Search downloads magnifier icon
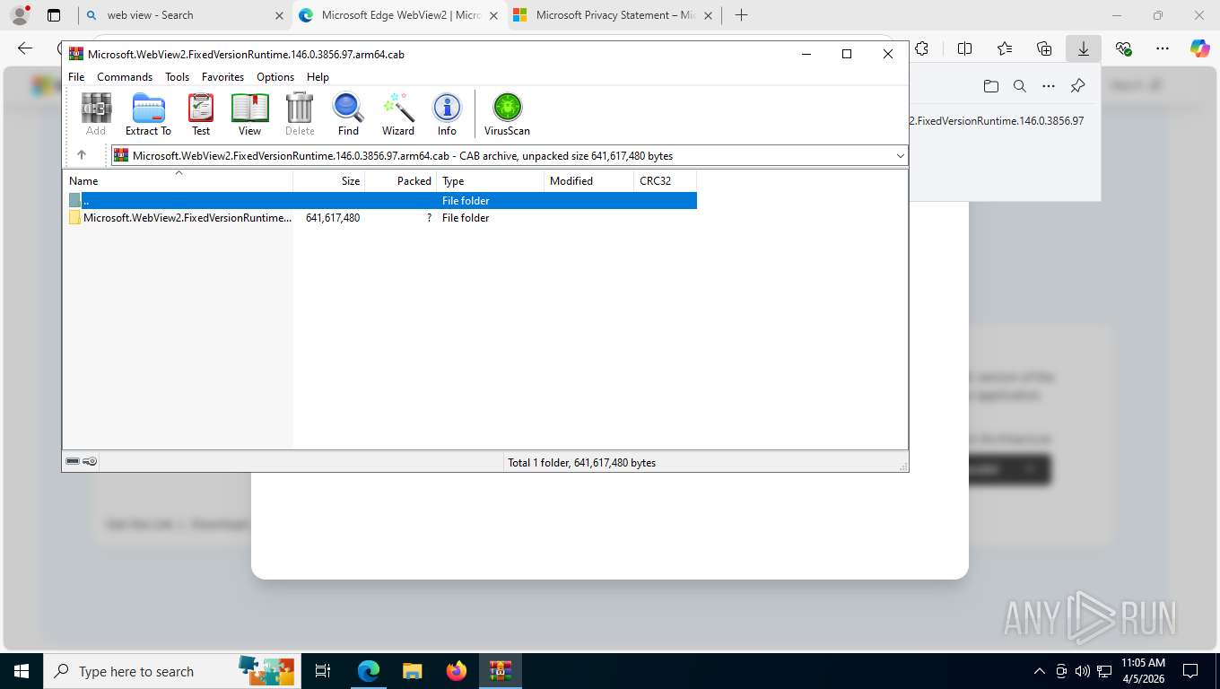 (x=1020, y=86)
